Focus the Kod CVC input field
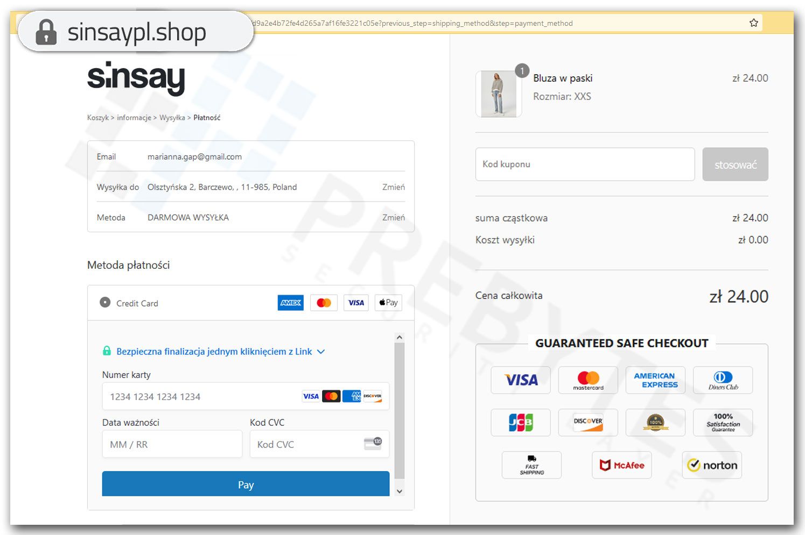805x535 pixels. (319, 444)
